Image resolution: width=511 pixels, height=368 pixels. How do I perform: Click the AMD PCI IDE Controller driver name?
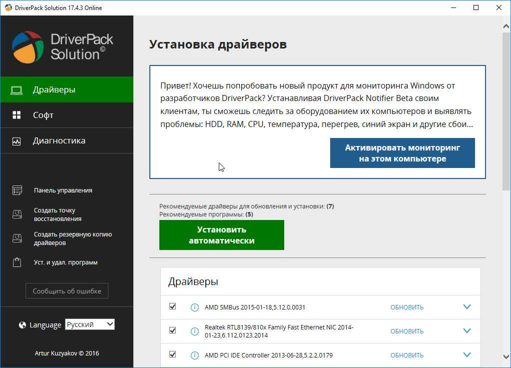pos(269,355)
